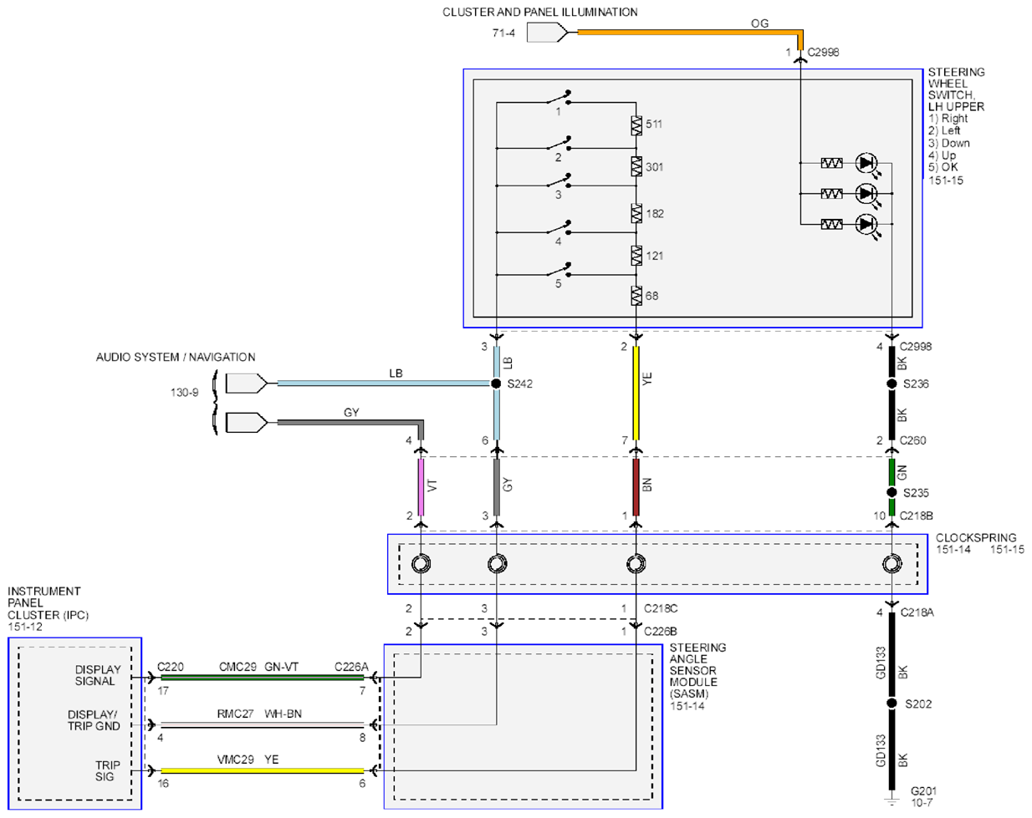Click the "RMC27 WH-BN" circuit label

(259, 714)
